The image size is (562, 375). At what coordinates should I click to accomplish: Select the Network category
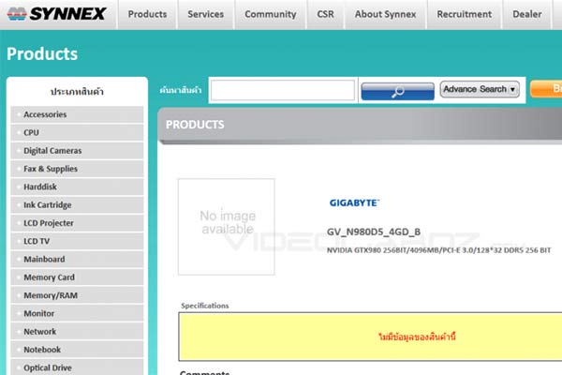[77, 332]
